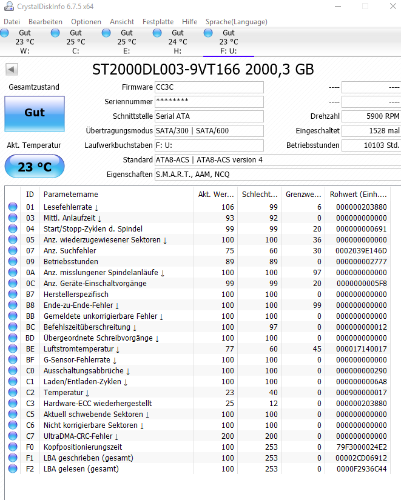401x500 pixels.
Task: Click status orb for Kopfpositionierungszeit row
Action: coord(13,447)
